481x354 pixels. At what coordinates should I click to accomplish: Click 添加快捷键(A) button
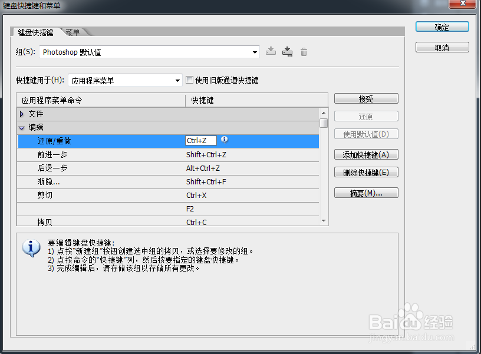[366, 155]
